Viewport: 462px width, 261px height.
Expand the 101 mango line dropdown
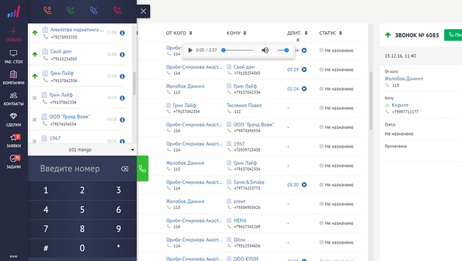[133, 149]
